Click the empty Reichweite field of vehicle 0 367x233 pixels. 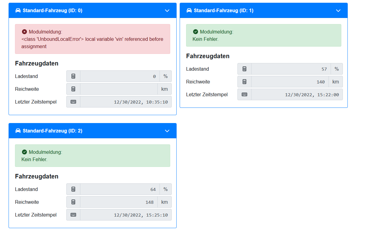pos(119,89)
